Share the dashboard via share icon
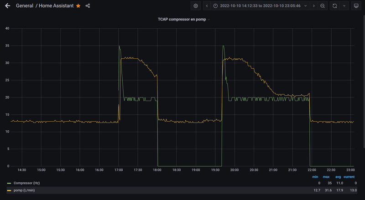This screenshot has width=365, height=200. [x=88, y=6]
